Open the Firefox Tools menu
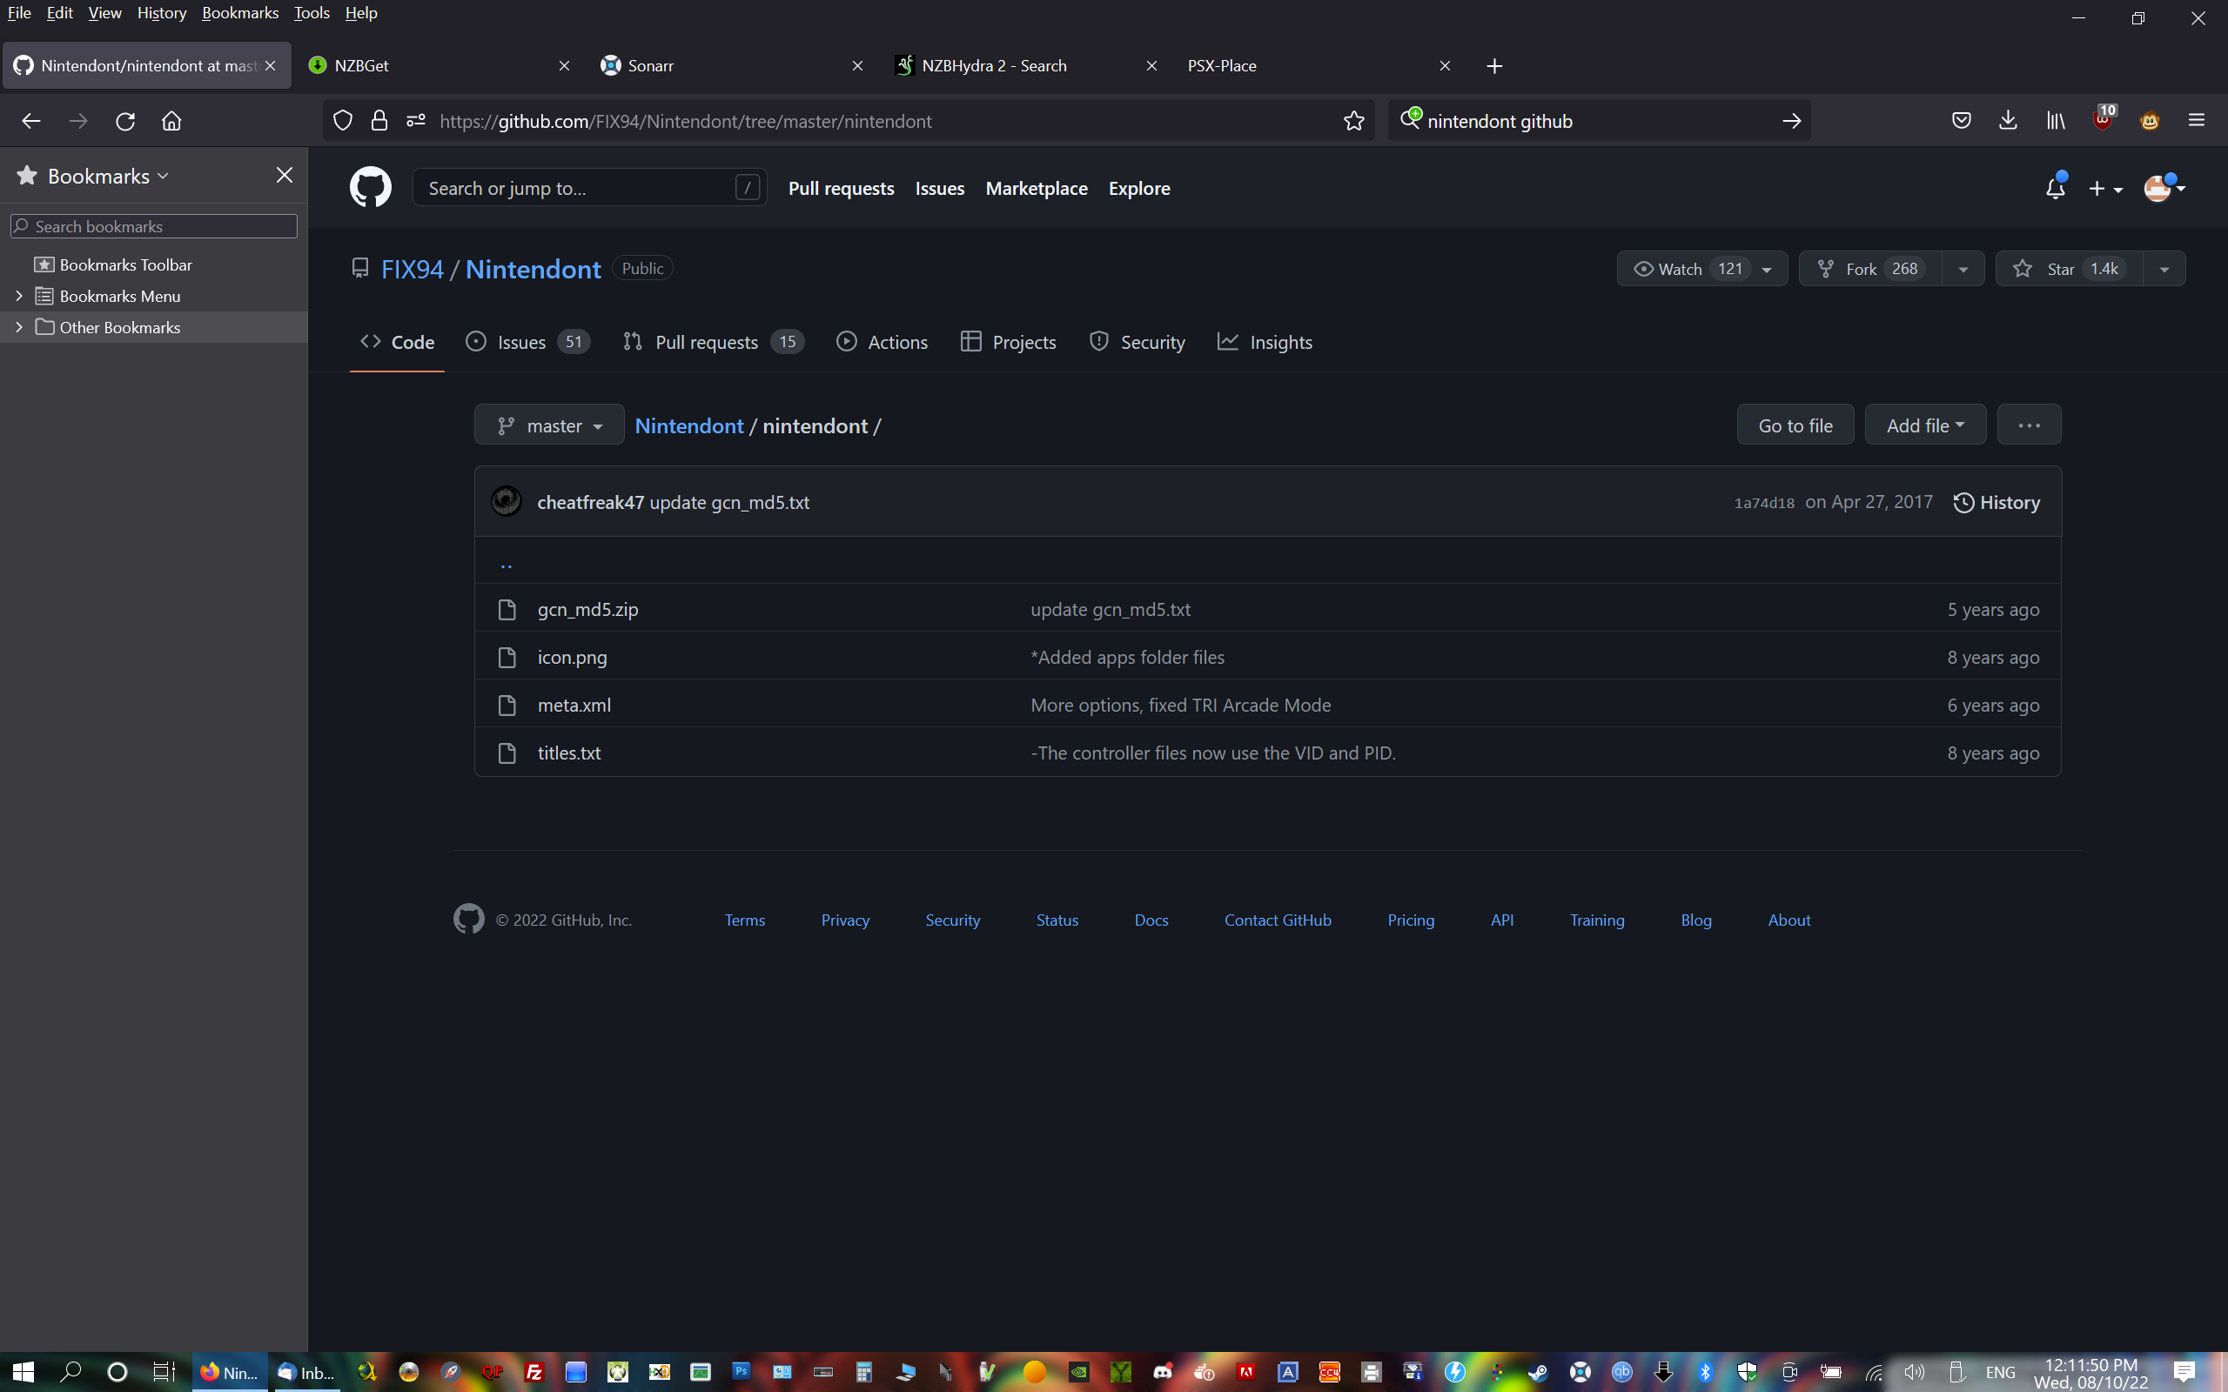 click(312, 13)
